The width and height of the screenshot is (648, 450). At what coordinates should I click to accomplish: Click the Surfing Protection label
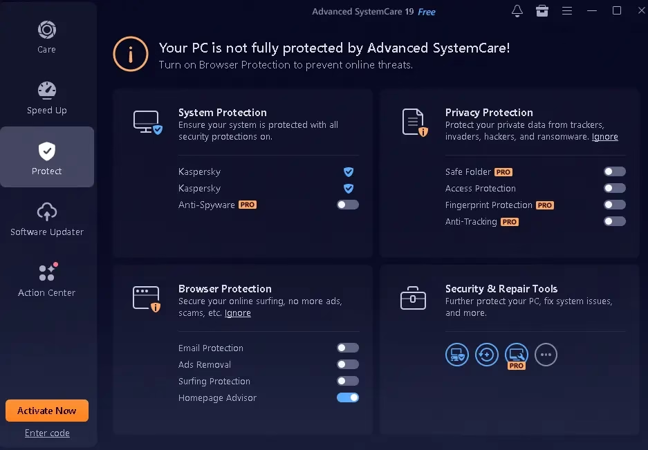[214, 381]
